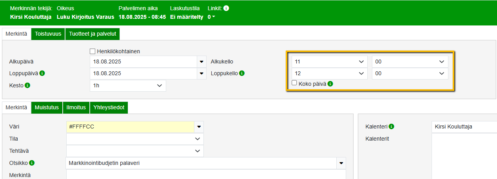Open the Kesto duration dropdown
Viewport: 497px width, 179px height.
(128, 85)
